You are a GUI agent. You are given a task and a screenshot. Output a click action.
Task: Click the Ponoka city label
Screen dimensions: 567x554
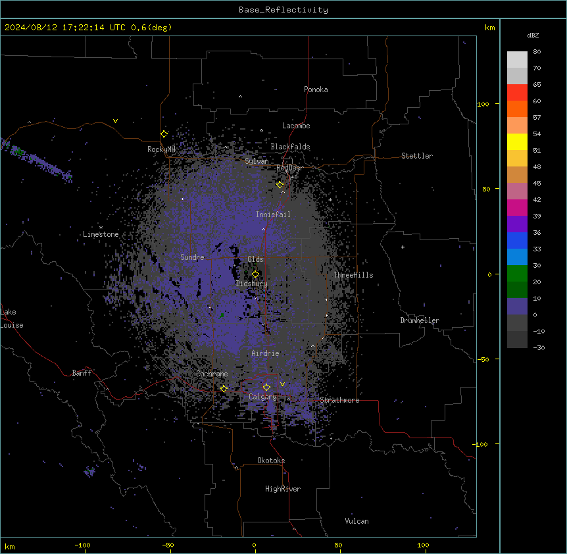316,89
